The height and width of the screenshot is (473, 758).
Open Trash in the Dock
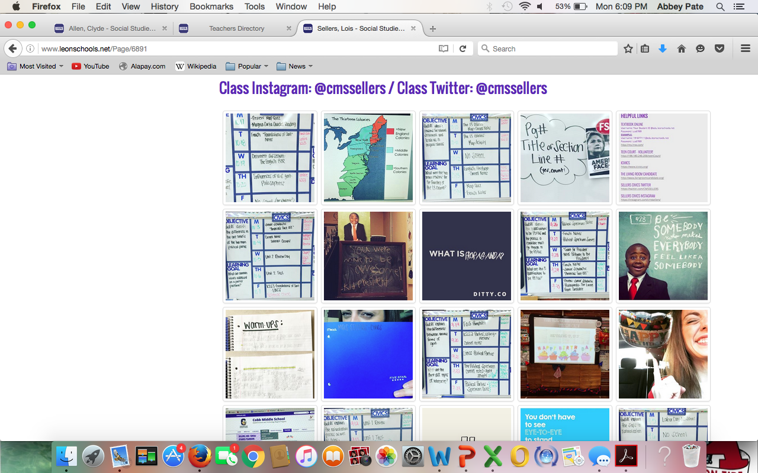coord(691,456)
